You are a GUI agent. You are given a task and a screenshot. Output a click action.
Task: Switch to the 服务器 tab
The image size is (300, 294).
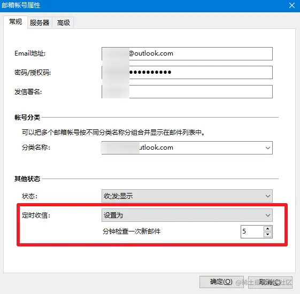pos(40,23)
